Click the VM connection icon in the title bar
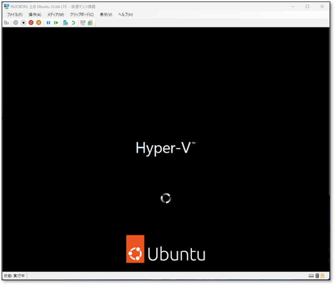This screenshot has height=285, width=335. (7, 7)
